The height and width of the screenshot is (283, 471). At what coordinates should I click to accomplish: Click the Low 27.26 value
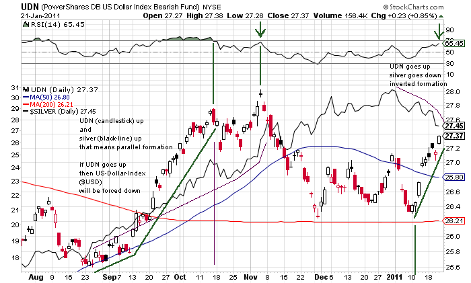245,15
